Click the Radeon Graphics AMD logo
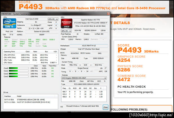 [x=67, y=23]
